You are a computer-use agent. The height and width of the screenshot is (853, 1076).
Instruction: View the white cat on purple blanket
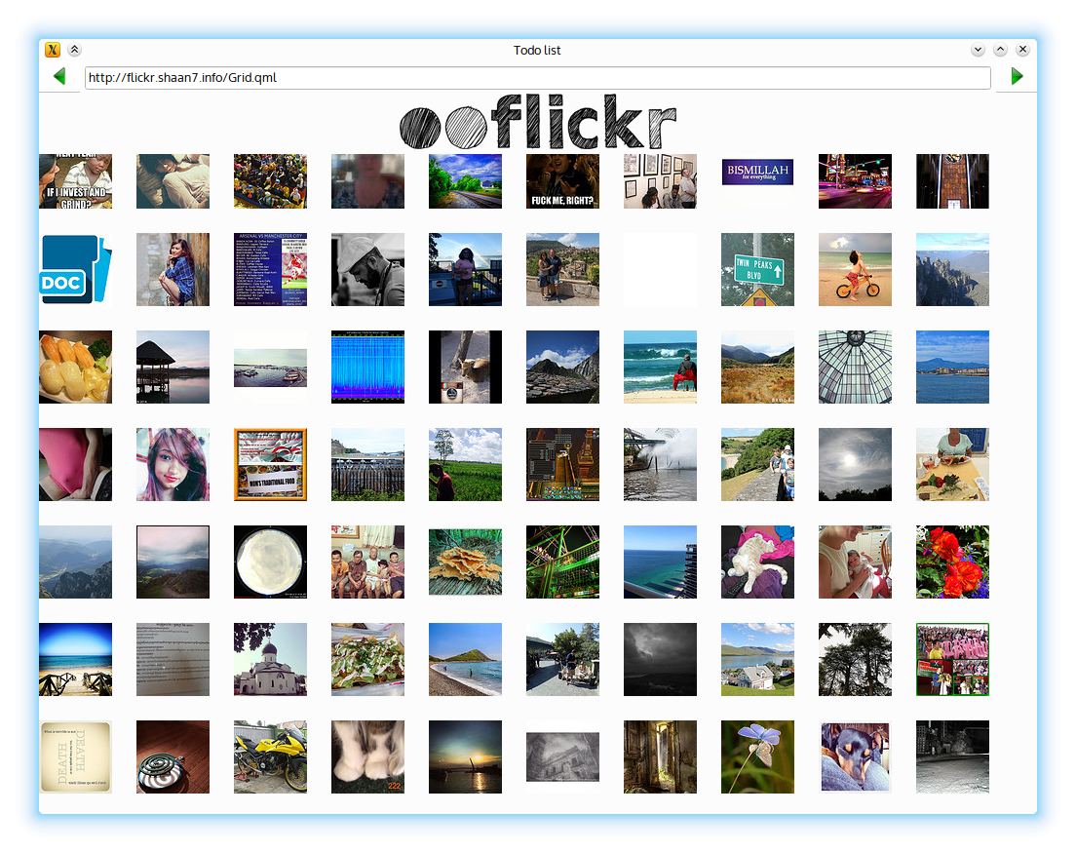coord(757,562)
